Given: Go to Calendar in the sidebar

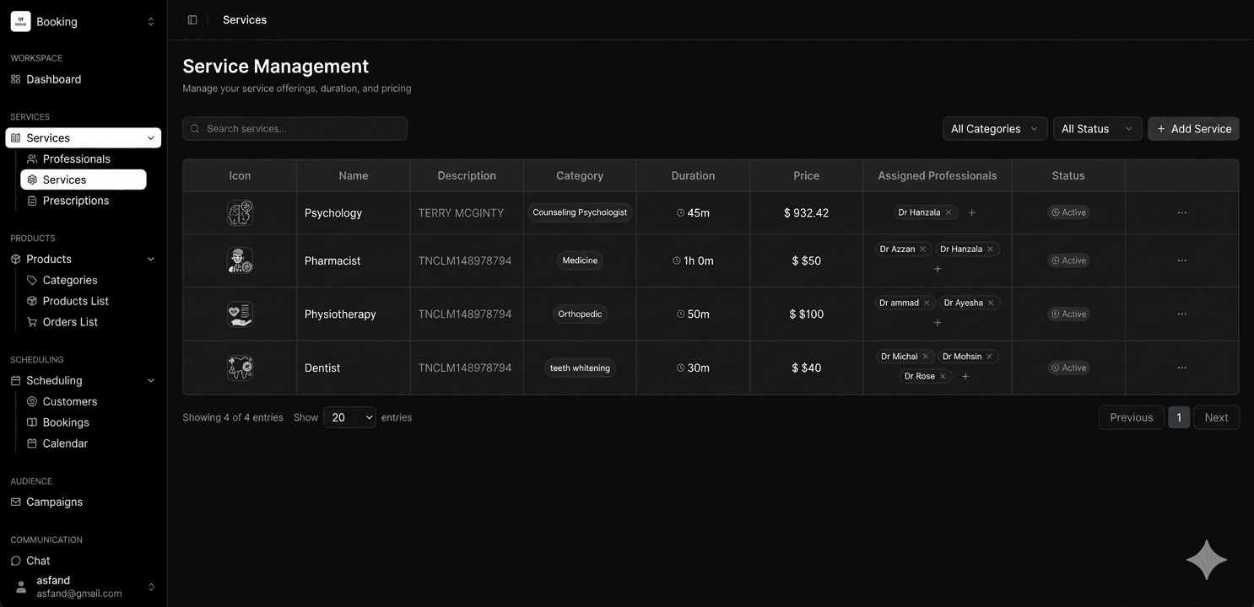Looking at the screenshot, I should 65,443.
